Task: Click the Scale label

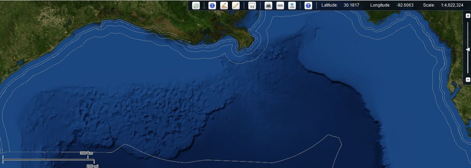Action: [429, 5]
